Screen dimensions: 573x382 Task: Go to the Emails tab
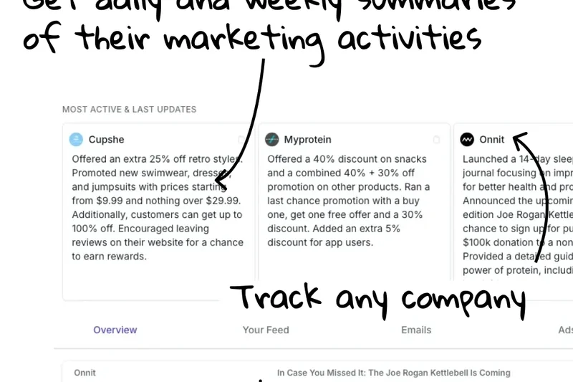coord(416,330)
